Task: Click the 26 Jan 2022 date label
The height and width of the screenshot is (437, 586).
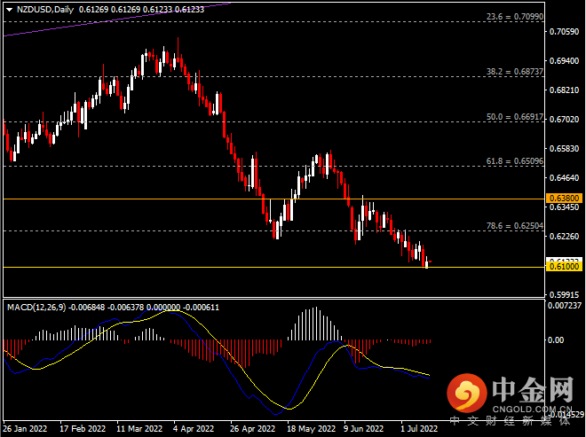Action: coord(25,429)
